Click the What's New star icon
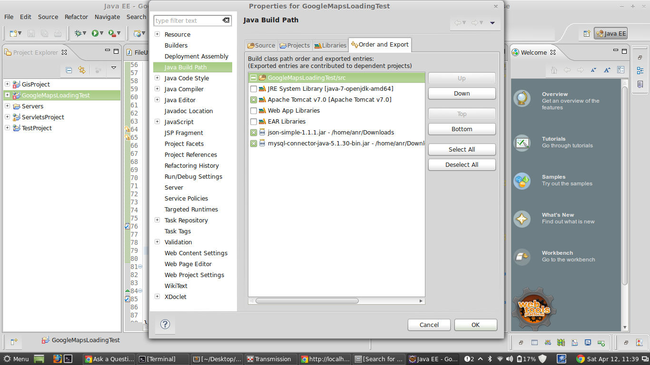This screenshot has width=650, height=365. 522,219
